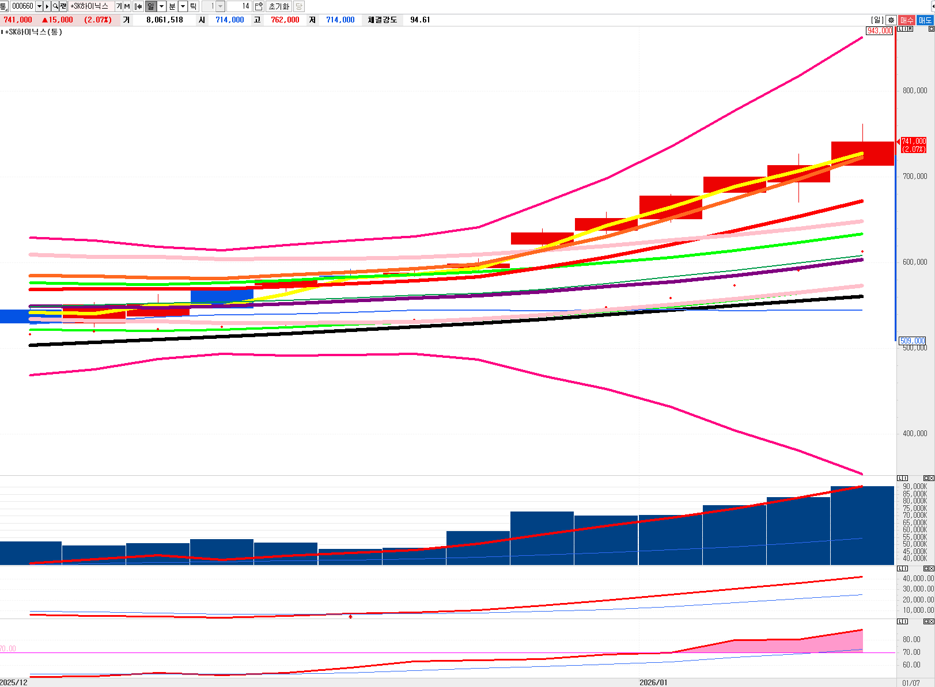Click the add-chart icon beside the 14 field
Image resolution: width=935 pixels, height=687 pixels.
259,6
